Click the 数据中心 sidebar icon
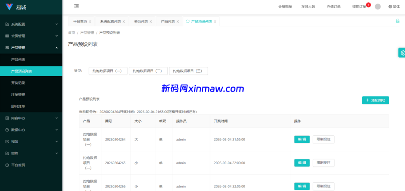Screen dimensions: 405x191 coord(7,130)
